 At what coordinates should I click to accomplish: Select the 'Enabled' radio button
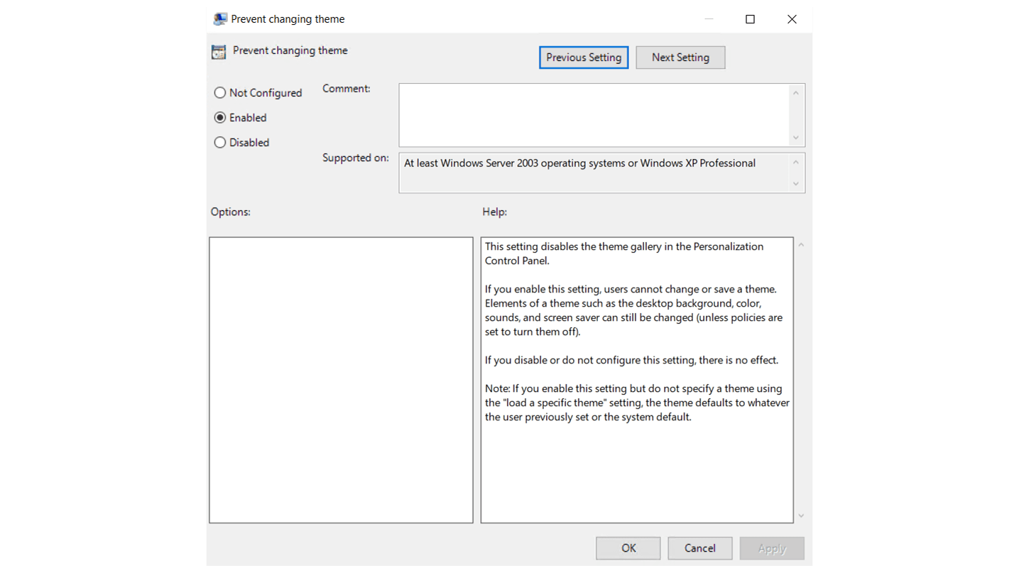click(220, 117)
